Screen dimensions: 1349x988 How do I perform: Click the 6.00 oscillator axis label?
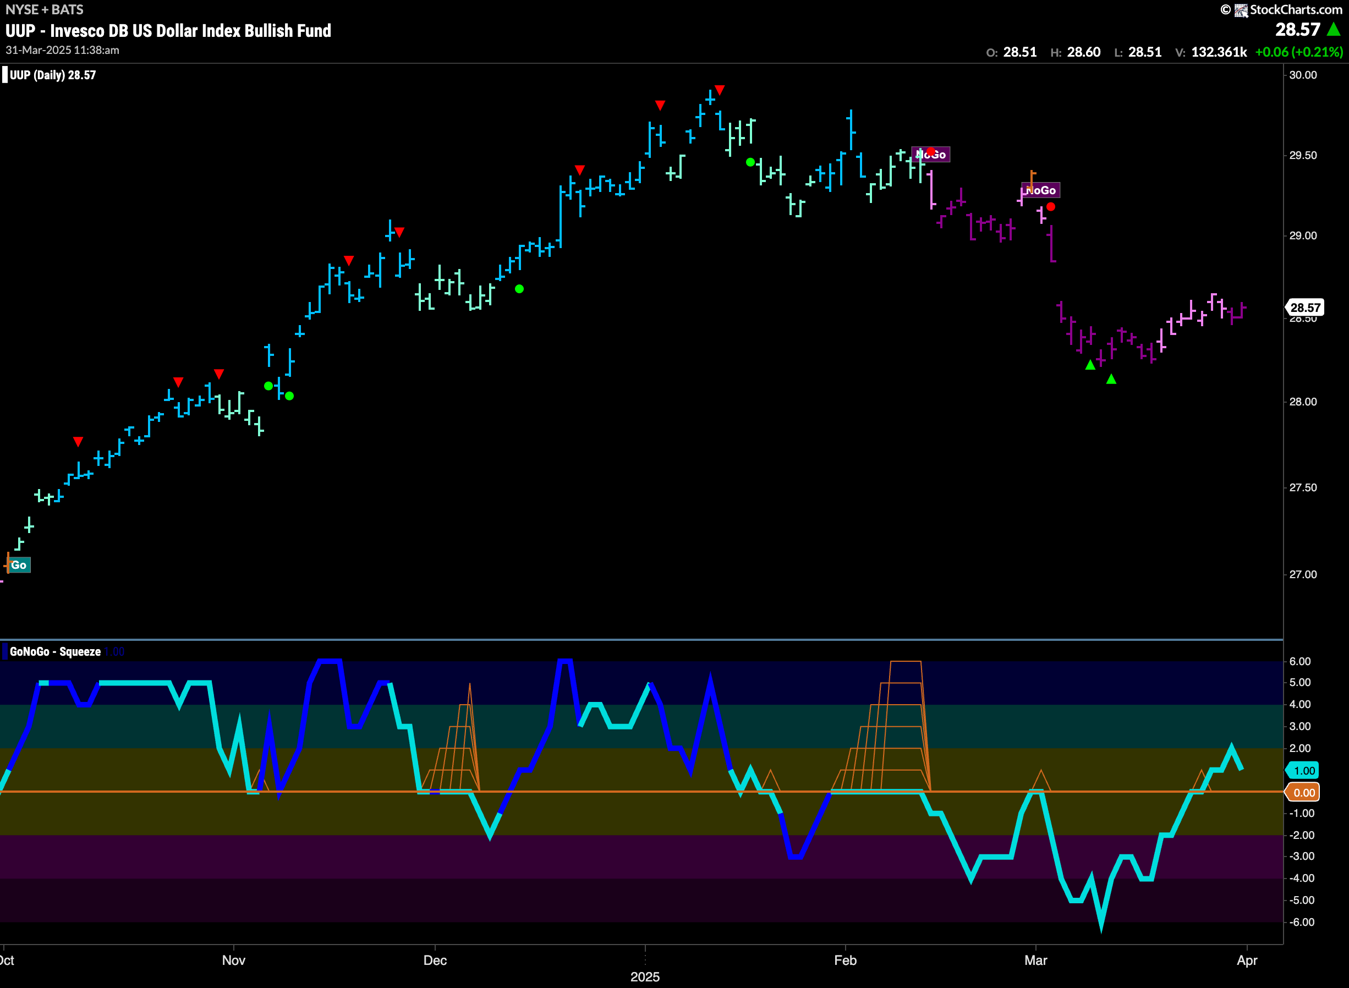[1300, 661]
